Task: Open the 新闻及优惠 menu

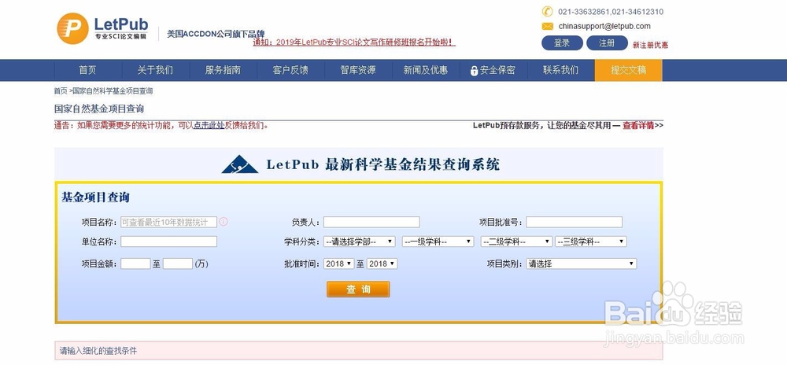Action: [426, 70]
